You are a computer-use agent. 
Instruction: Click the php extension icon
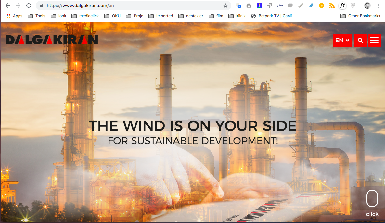coord(280,6)
